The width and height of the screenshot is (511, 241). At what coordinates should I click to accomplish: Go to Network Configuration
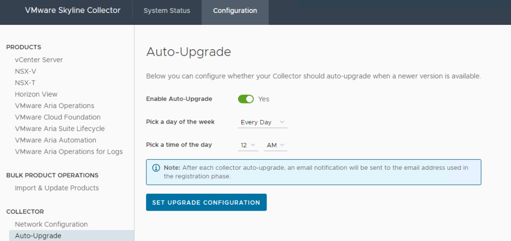pos(51,224)
